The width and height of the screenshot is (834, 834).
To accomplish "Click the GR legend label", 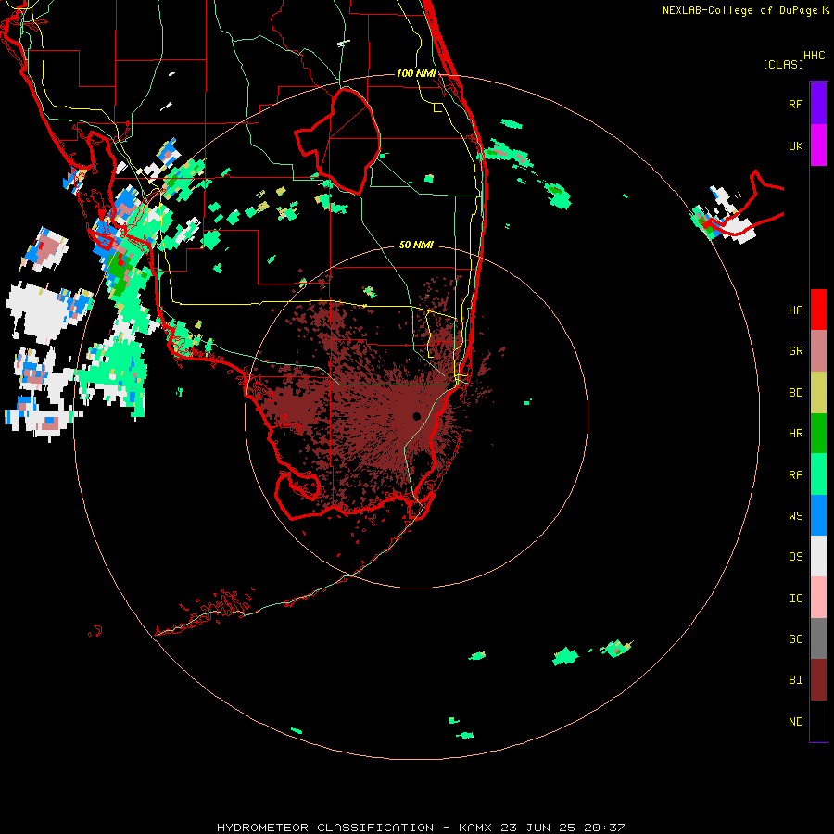I will tap(795, 351).
